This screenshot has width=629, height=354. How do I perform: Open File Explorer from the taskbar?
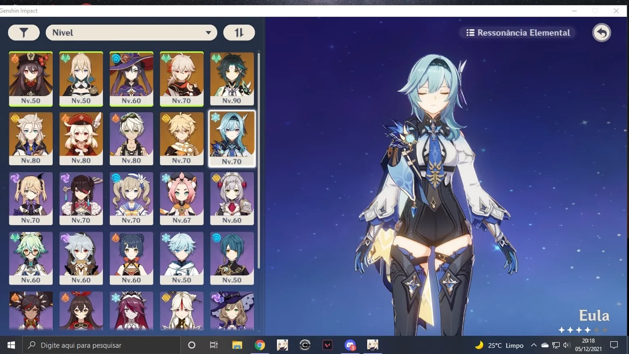point(237,345)
